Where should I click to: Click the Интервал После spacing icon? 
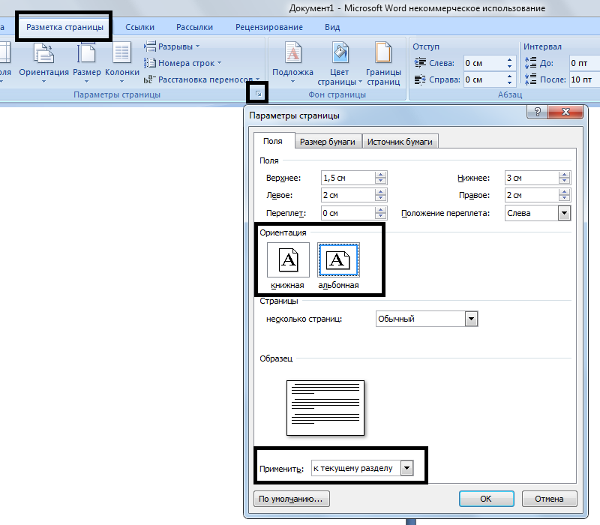pos(530,79)
